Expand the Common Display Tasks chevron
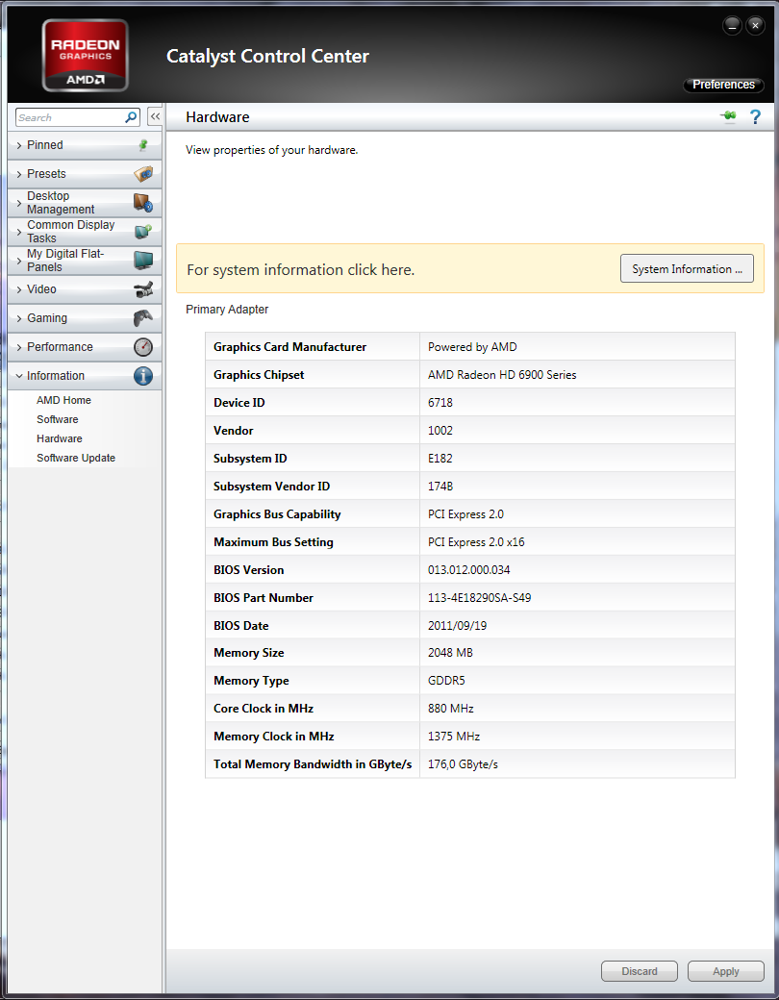The height and width of the screenshot is (1000, 779). tap(19, 232)
